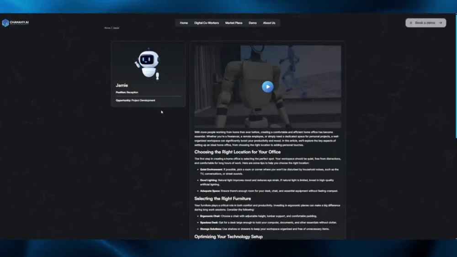Click the page's vertical scrollbar

pos(456,76)
